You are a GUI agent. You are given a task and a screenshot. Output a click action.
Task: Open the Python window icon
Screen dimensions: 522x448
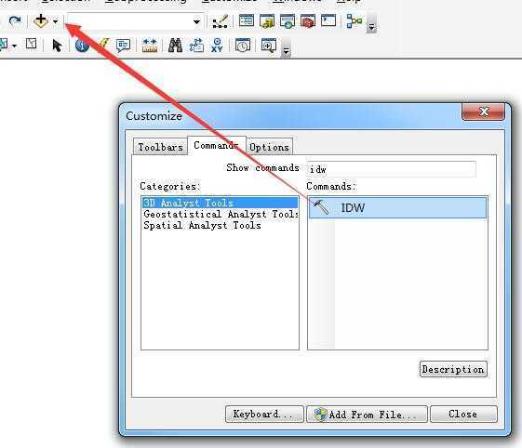point(328,20)
